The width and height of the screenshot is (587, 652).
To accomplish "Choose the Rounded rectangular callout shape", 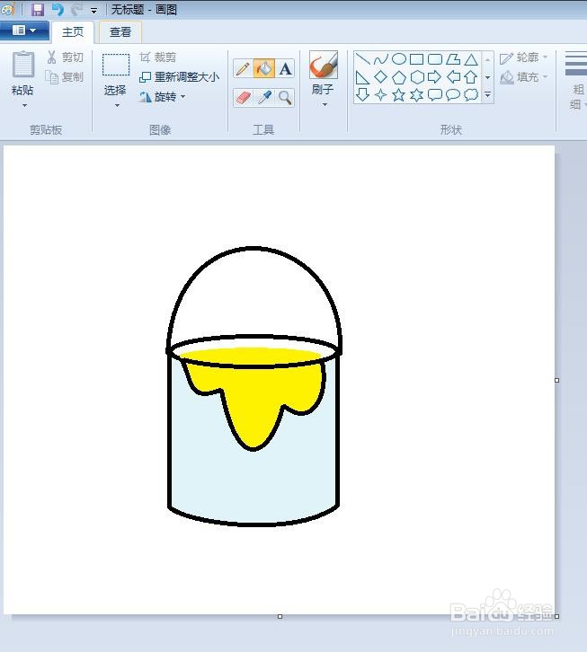I will click(x=435, y=95).
